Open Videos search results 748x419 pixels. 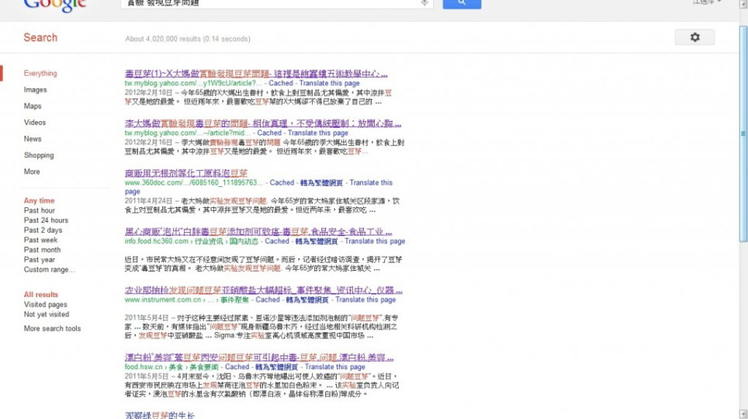(x=35, y=123)
